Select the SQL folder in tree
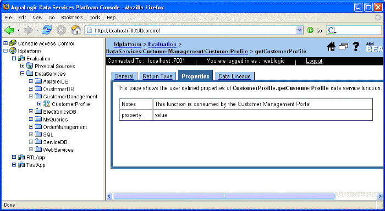The height and width of the screenshot is (211, 385). coord(48,135)
